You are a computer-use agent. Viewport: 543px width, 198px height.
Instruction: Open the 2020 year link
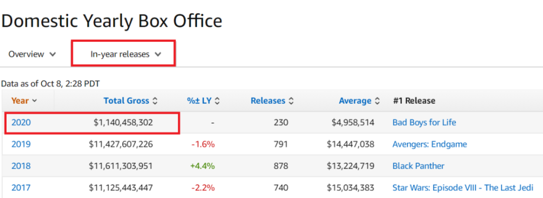coord(21,122)
